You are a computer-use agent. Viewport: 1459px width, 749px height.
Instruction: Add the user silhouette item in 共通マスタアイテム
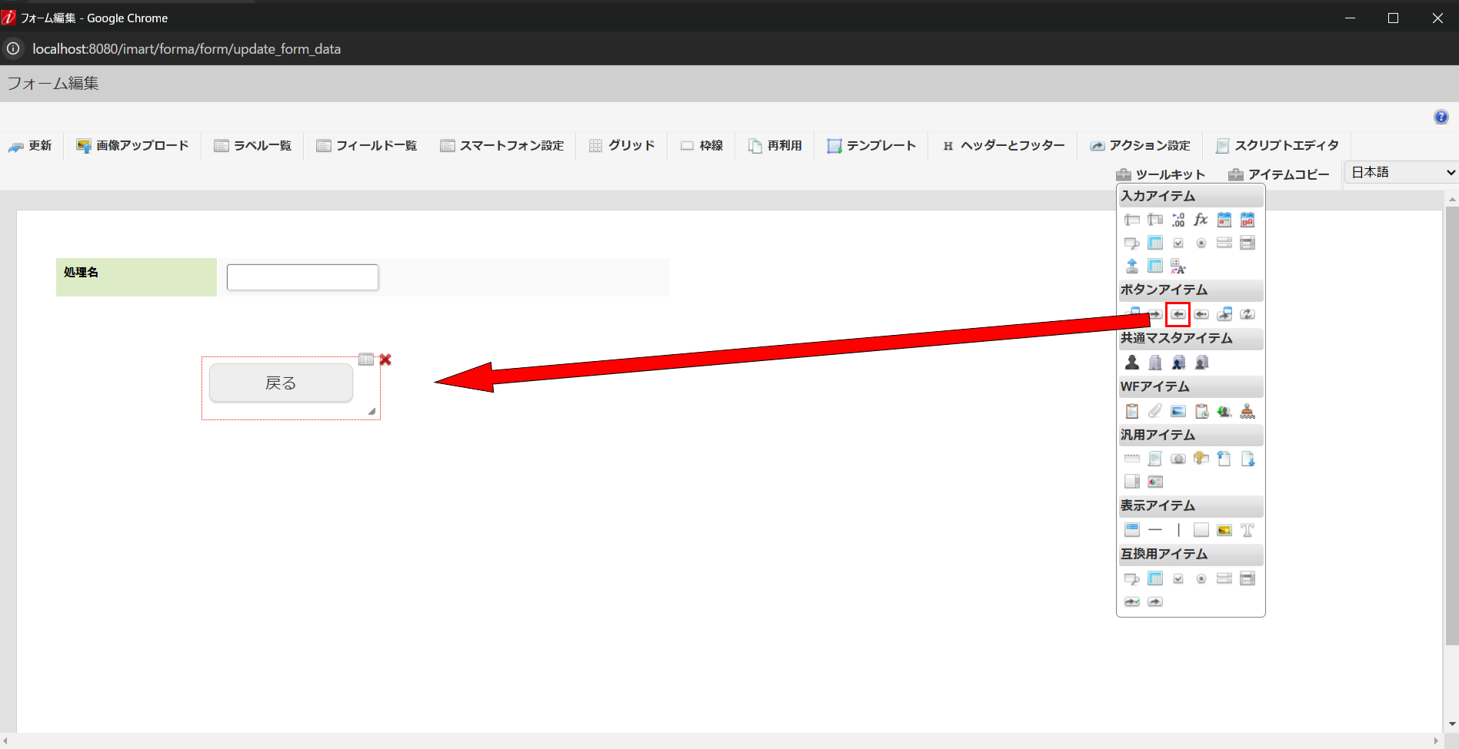1132,363
